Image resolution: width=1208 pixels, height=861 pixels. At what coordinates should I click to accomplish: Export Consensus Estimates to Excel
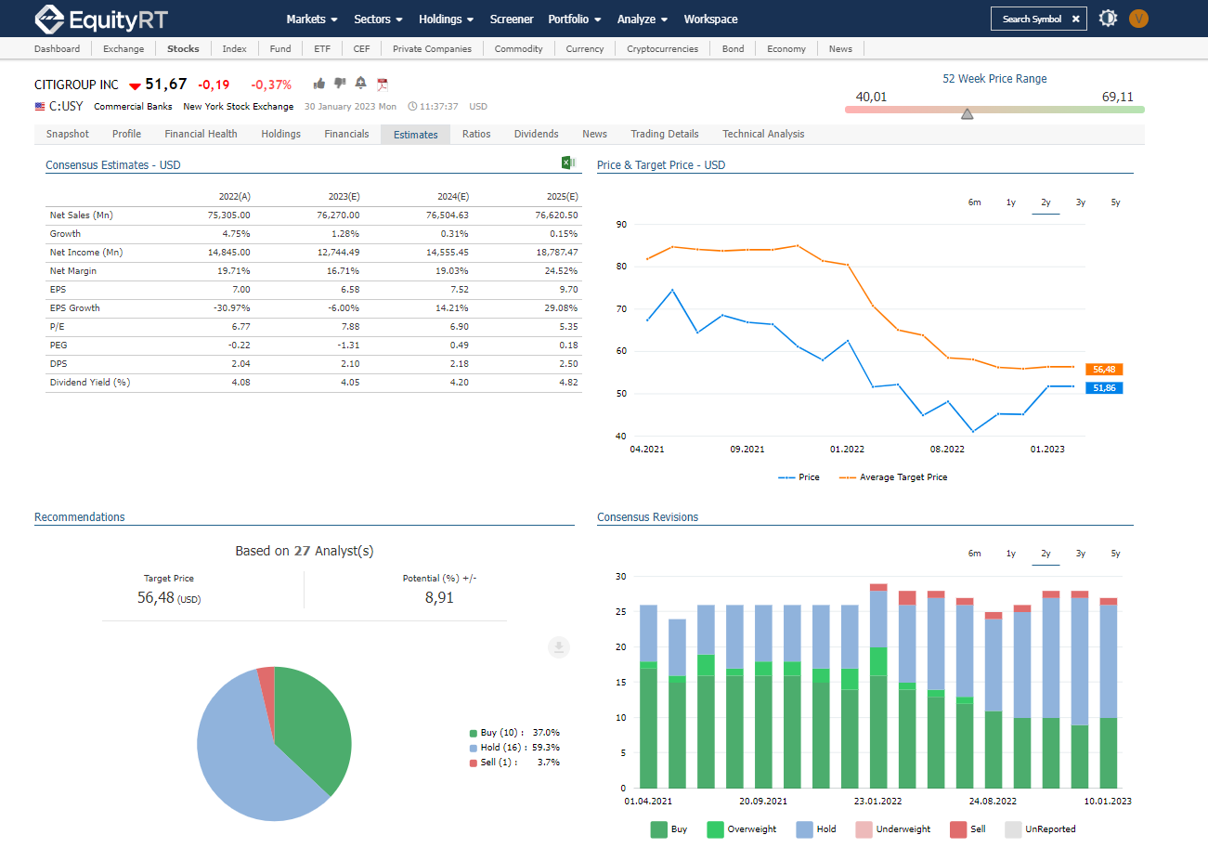click(x=568, y=163)
